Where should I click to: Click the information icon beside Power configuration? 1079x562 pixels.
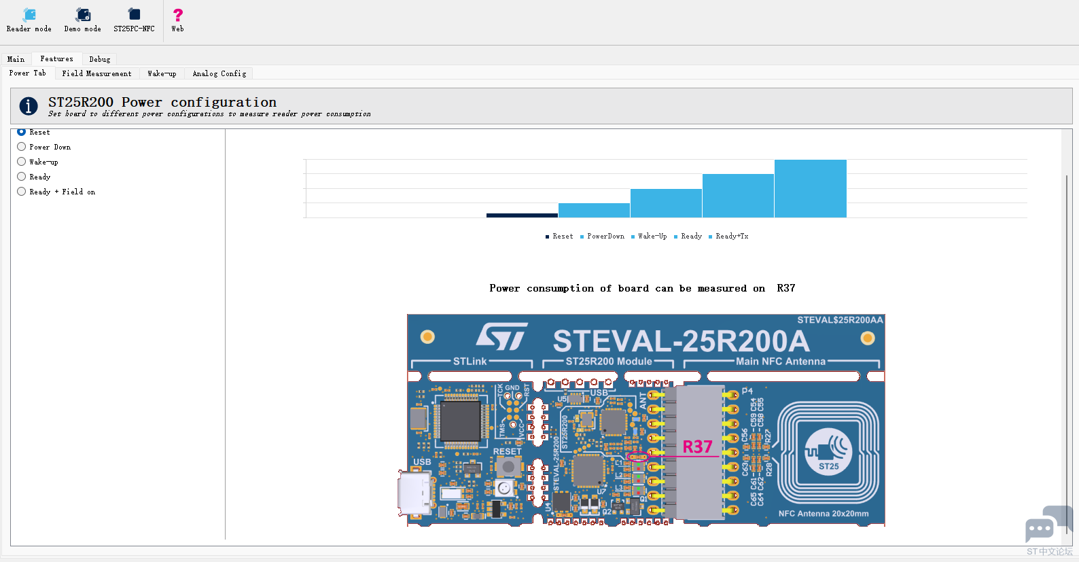tap(29, 106)
